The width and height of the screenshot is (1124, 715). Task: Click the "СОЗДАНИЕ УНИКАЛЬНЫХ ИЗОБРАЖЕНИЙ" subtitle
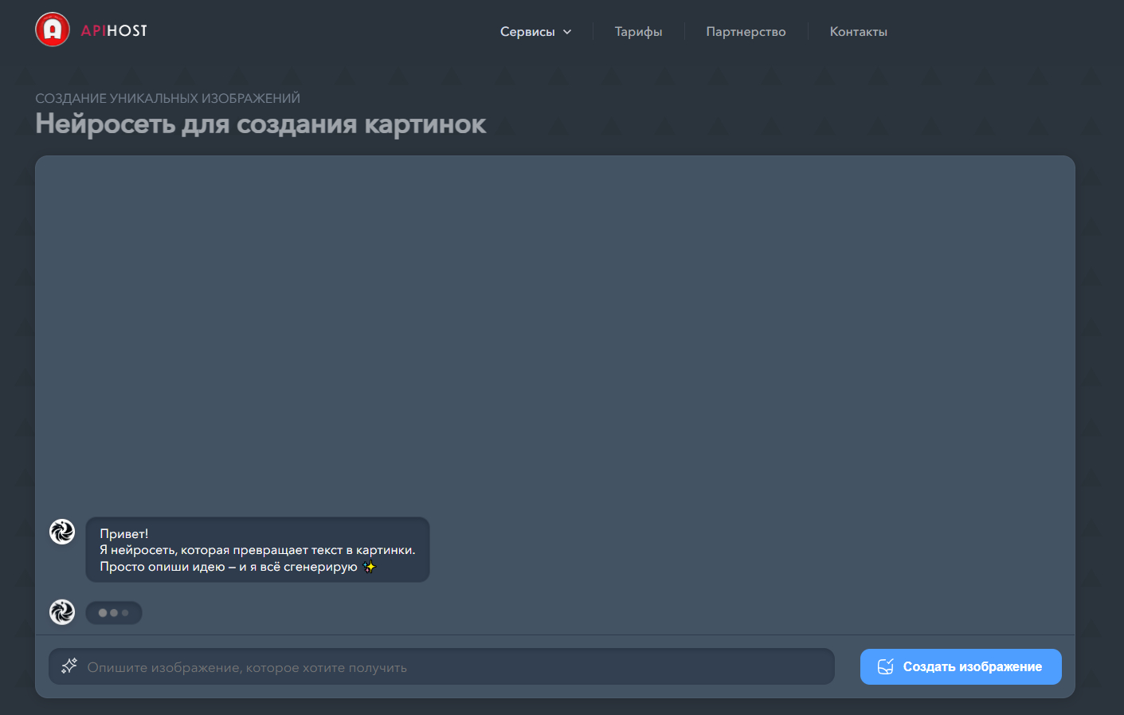(168, 98)
